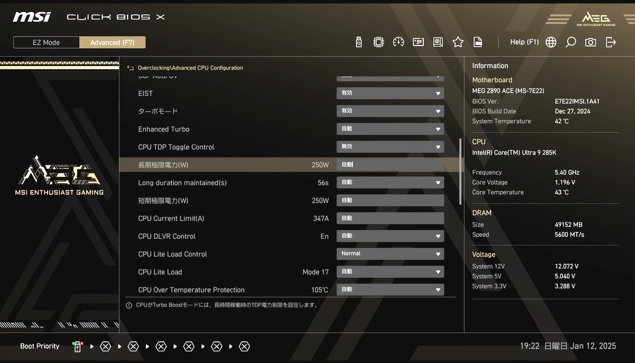This screenshot has height=363, width=635.
Task: Open the secure erase safe icon
Action: point(438,42)
